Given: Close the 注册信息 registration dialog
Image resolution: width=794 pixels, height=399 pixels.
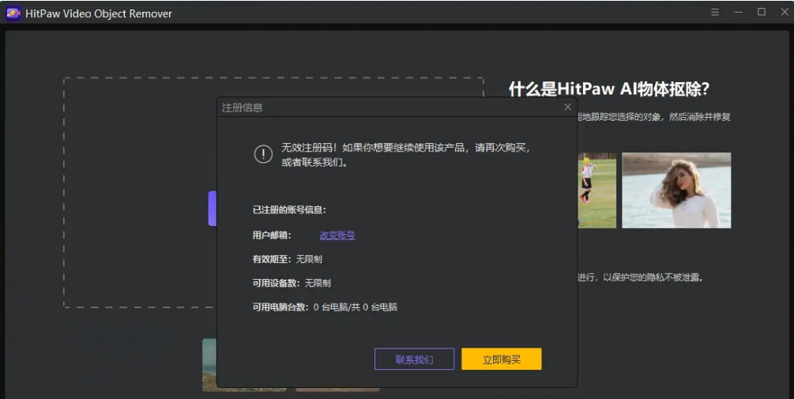Looking at the screenshot, I should (x=567, y=107).
